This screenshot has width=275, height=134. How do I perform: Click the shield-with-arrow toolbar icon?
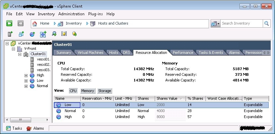(x=74, y=34)
